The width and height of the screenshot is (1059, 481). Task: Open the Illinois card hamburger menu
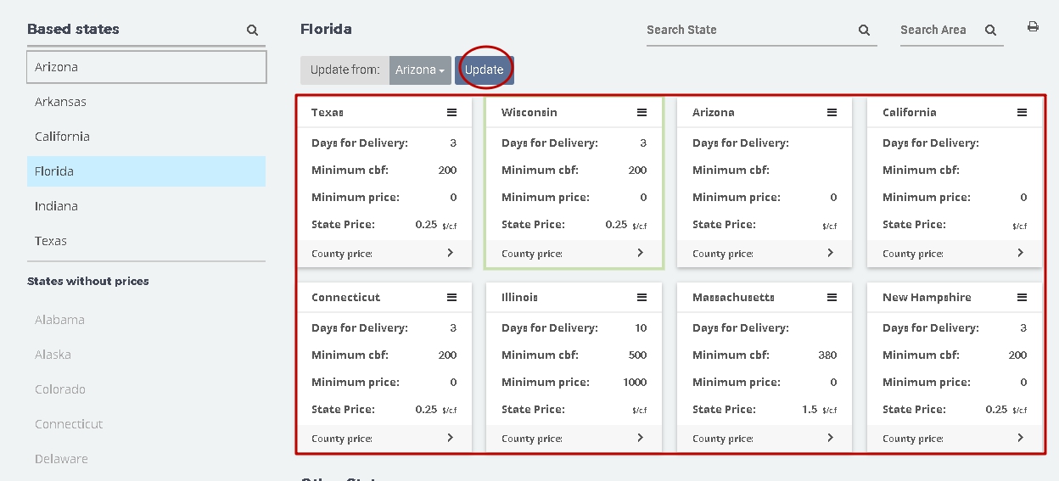[x=642, y=297]
